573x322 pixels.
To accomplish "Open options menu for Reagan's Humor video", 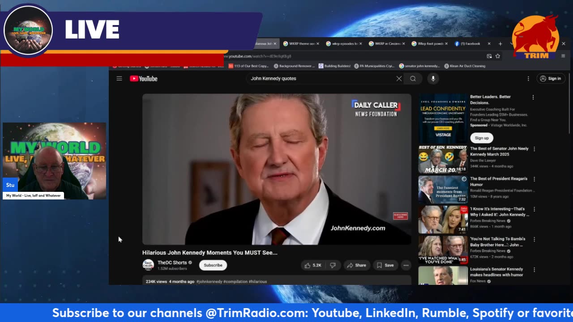I will (534, 179).
